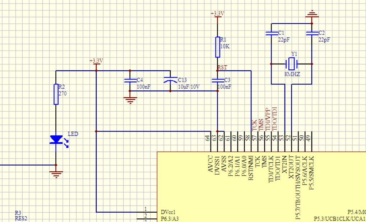Screen dimensions: 366x222
Task: Click pin number 64
Action: [207, 138]
